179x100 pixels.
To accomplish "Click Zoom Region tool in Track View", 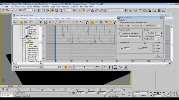I will [x=125, y=67].
